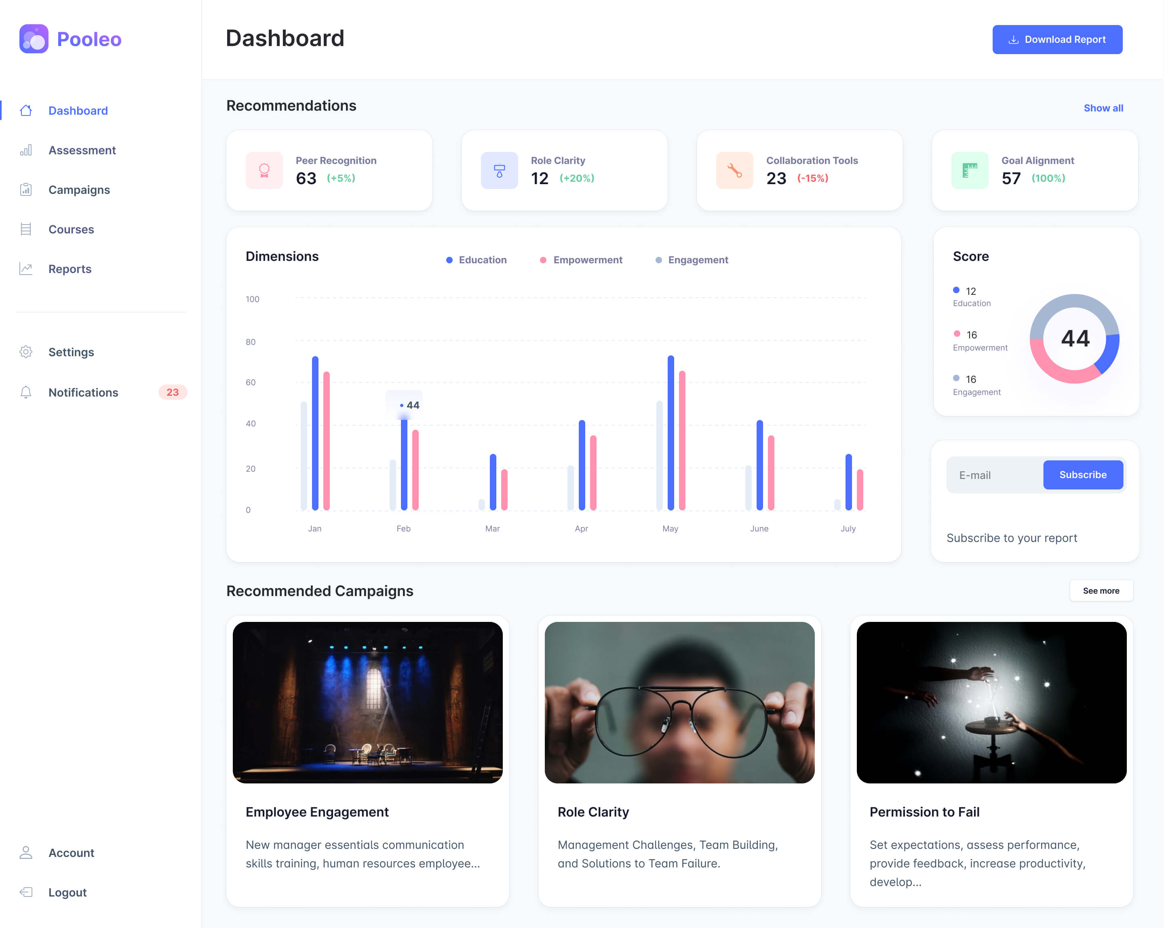Open Notifications in the sidebar
Image resolution: width=1164 pixels, height=928 pixels.
point(83,392)
